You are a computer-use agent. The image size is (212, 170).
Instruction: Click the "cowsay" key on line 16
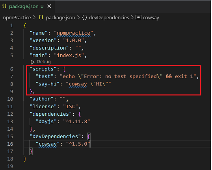(48, 144)
